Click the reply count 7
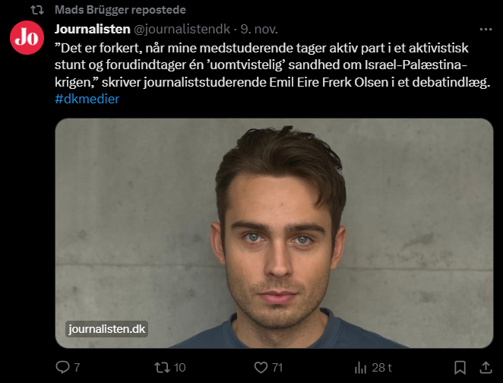The image size is (503, 383). [77, 368]
